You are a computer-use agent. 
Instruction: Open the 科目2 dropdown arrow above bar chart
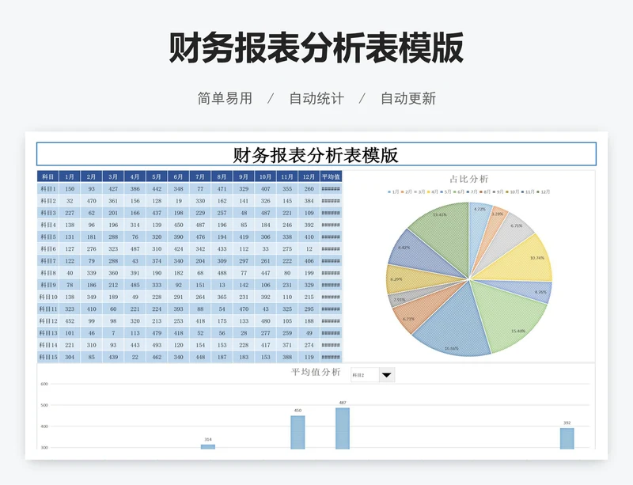pos(387,375)
